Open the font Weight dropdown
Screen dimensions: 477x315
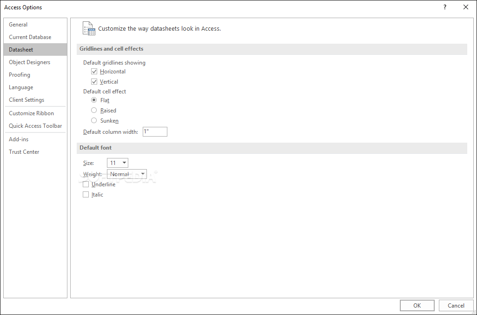pyautogui.click(x=127, y=174)
